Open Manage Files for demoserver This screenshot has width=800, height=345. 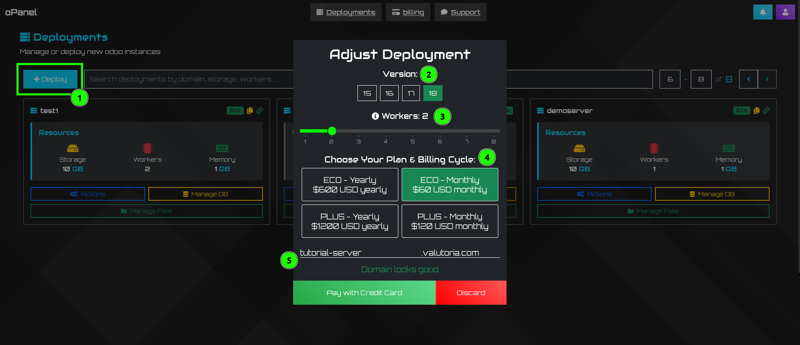pyautogui.click(x=653, y=211)
